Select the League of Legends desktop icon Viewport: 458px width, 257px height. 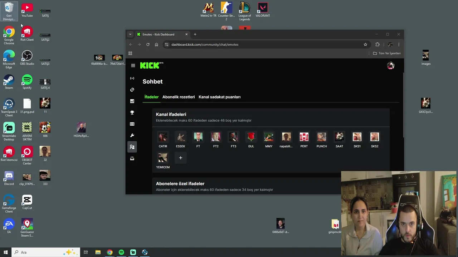click(245, 11)
